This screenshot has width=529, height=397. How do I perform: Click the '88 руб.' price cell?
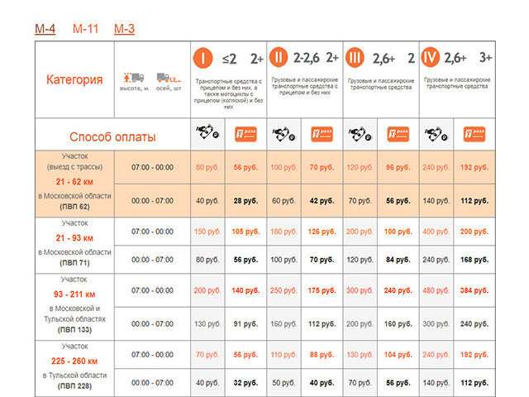(x=322, y=355)
